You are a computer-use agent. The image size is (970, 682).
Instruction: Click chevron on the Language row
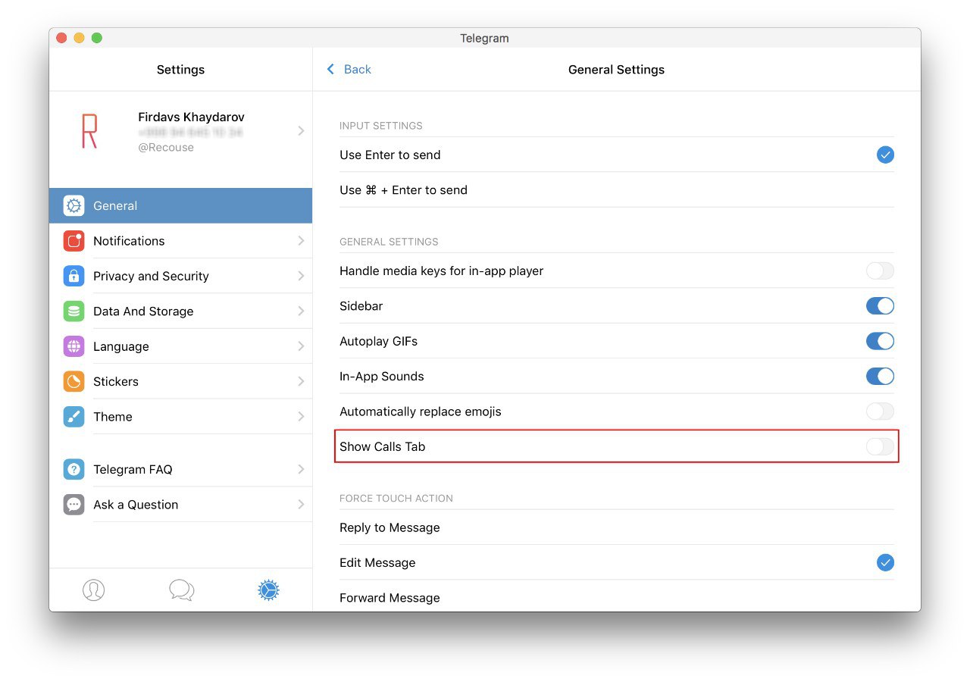click(301, 346)
